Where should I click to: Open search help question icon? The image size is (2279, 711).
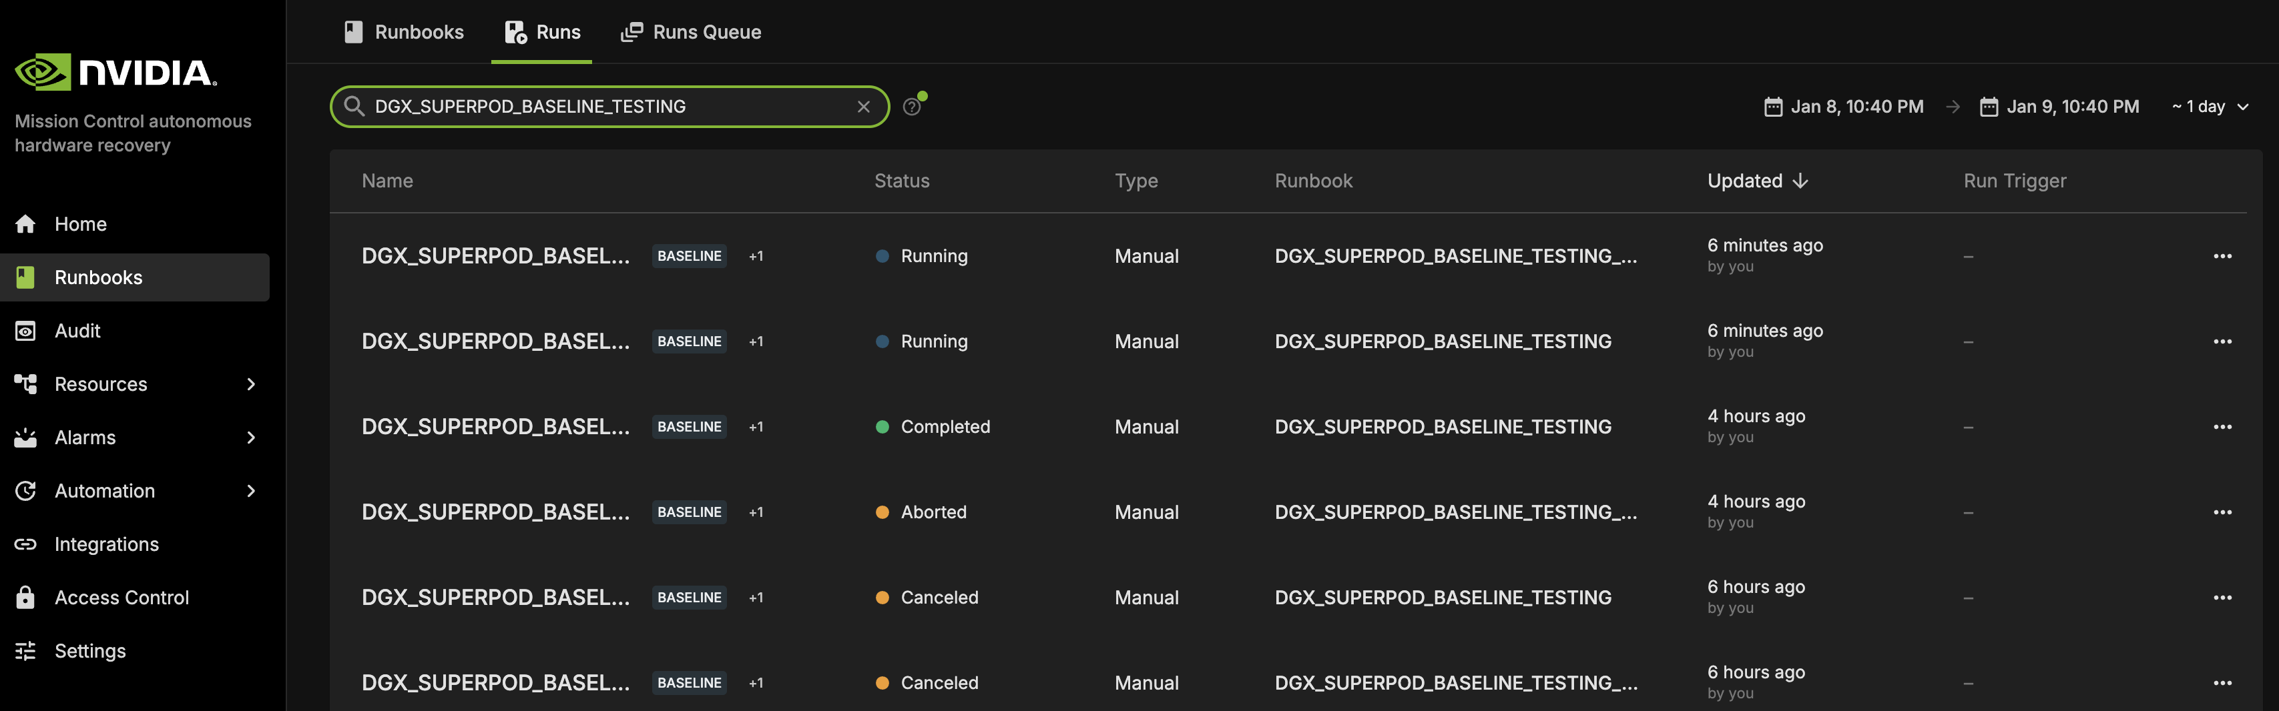click(x=912, y=106)
